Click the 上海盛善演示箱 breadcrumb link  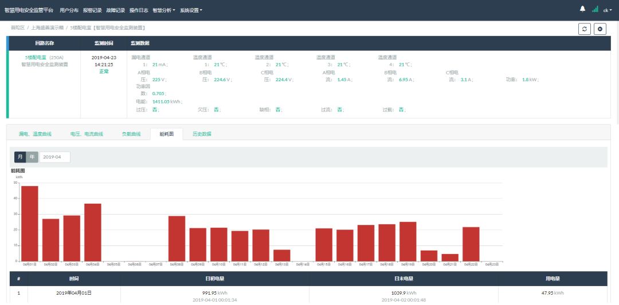(43, 27)
